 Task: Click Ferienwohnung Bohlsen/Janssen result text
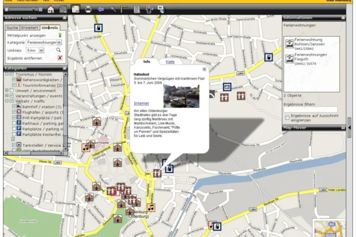tap(309, 44)
